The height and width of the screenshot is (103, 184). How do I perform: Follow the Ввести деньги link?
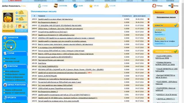point(21,16)
